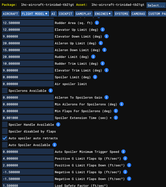Select the FLIGHT MODEL tab
The image size is (166, 187).
coord(35,14)
